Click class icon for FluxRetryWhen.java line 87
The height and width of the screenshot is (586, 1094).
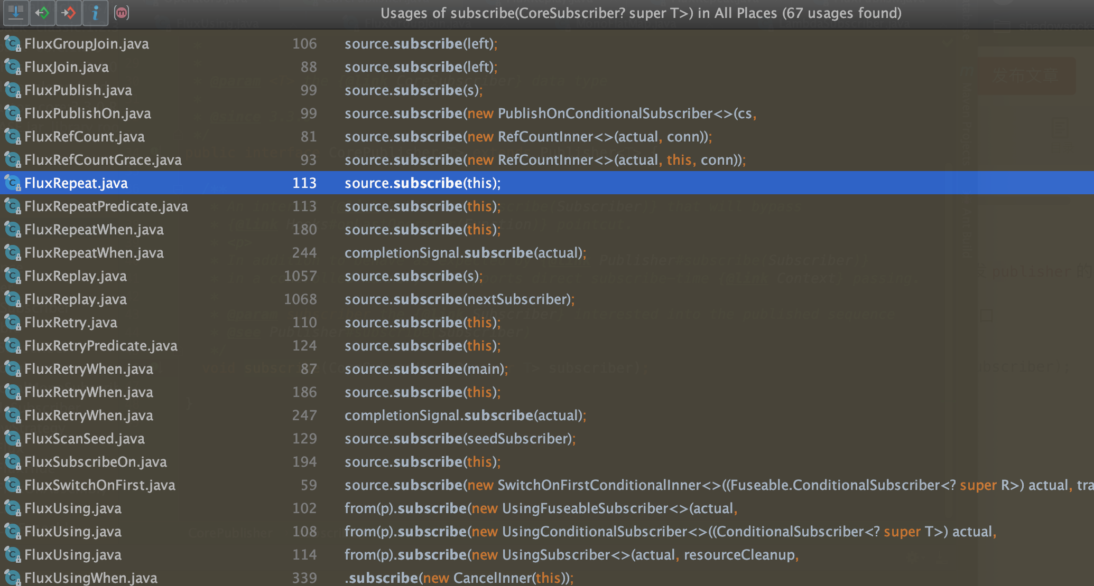(x=13, y=369)
